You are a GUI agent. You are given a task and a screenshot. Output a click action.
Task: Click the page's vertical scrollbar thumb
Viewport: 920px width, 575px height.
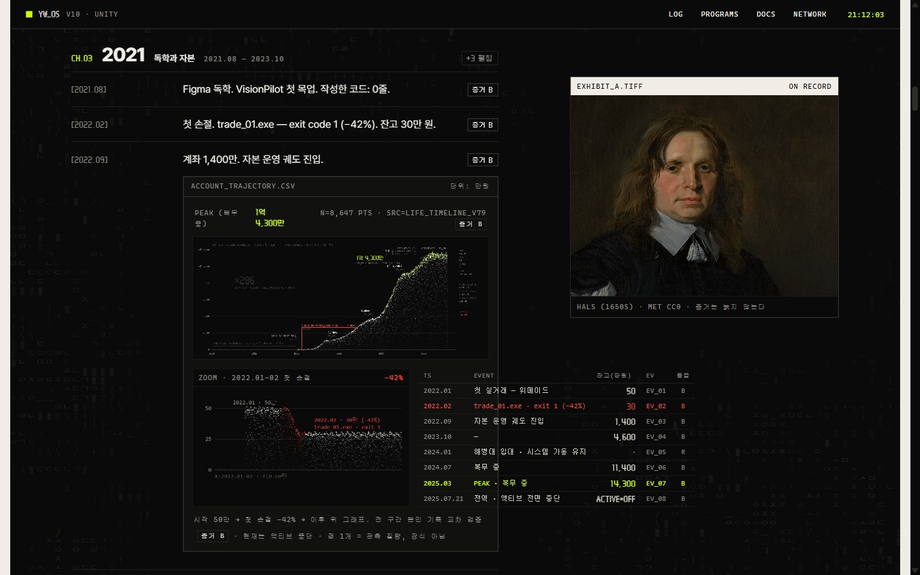pyautogui.click(x=915, y=98)
